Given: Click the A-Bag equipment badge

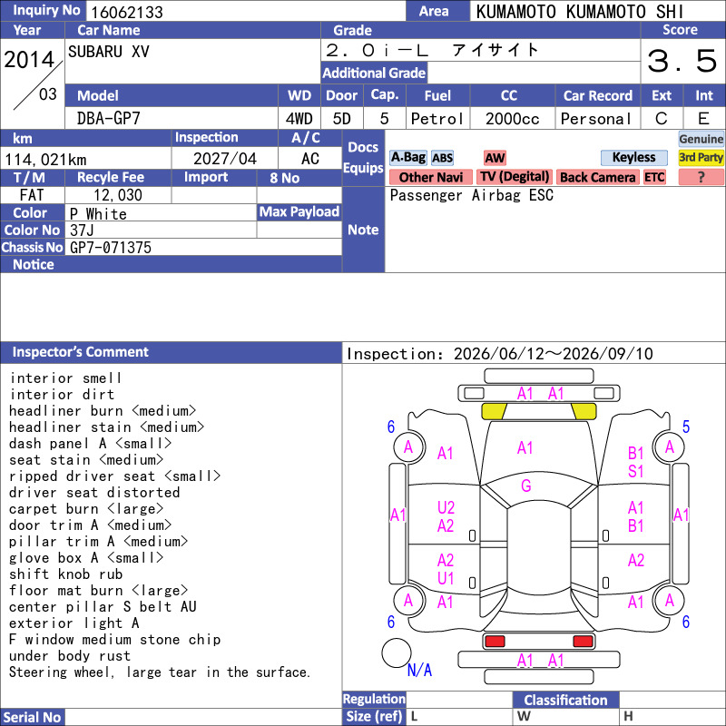Looking at the screenshot, I should (407, 157).
